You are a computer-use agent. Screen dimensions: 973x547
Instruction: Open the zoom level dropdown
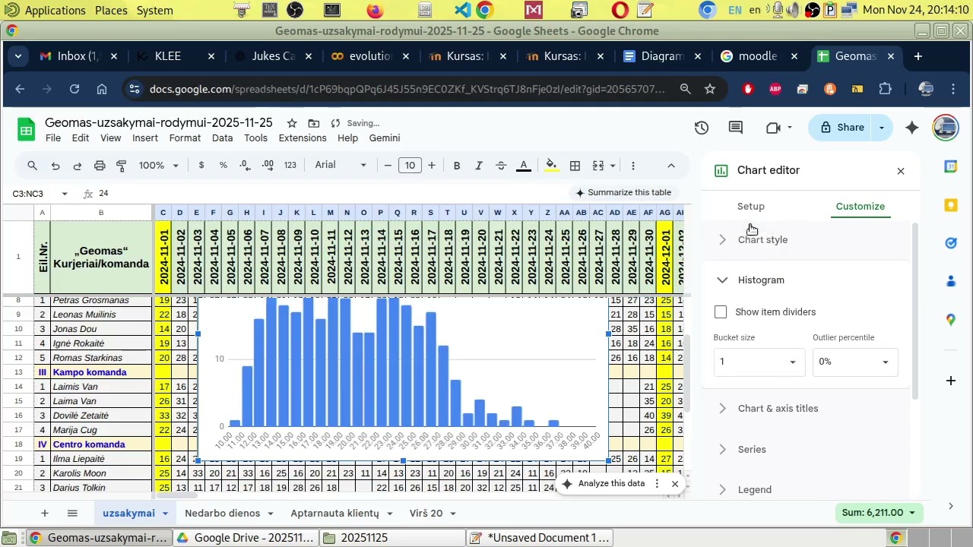159,166
